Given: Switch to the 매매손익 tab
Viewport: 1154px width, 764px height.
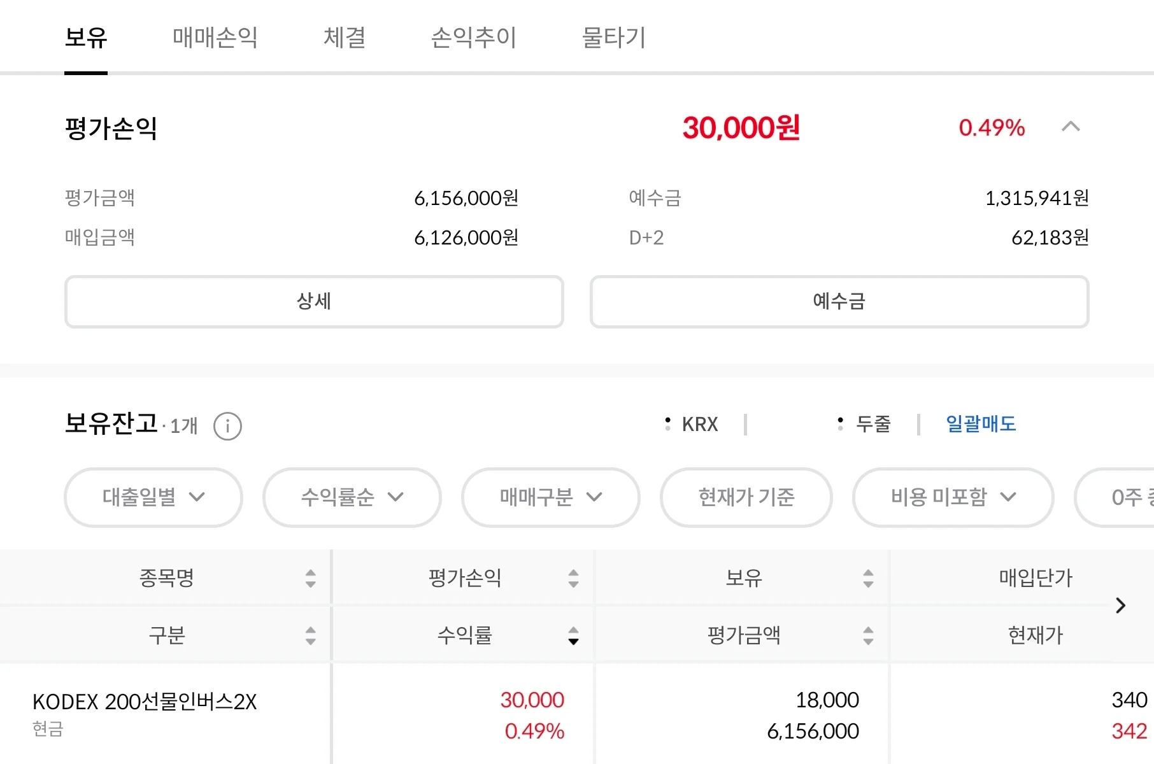Looking at the screenshot, I should tap(215, 38).
